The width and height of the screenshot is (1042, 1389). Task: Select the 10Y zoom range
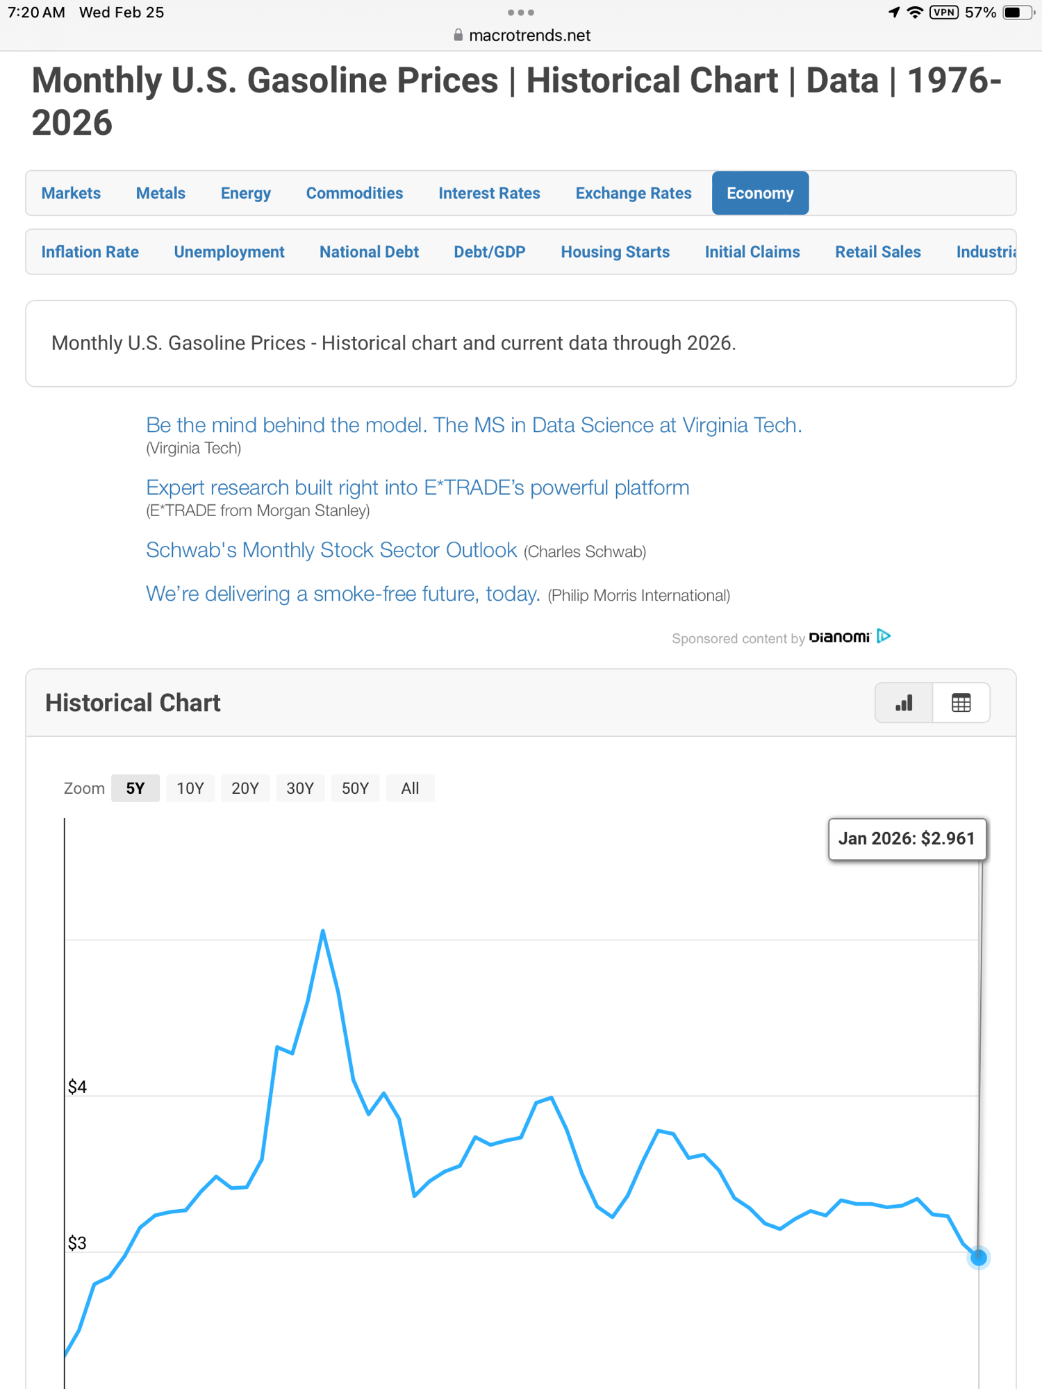(x=190, y=788)
